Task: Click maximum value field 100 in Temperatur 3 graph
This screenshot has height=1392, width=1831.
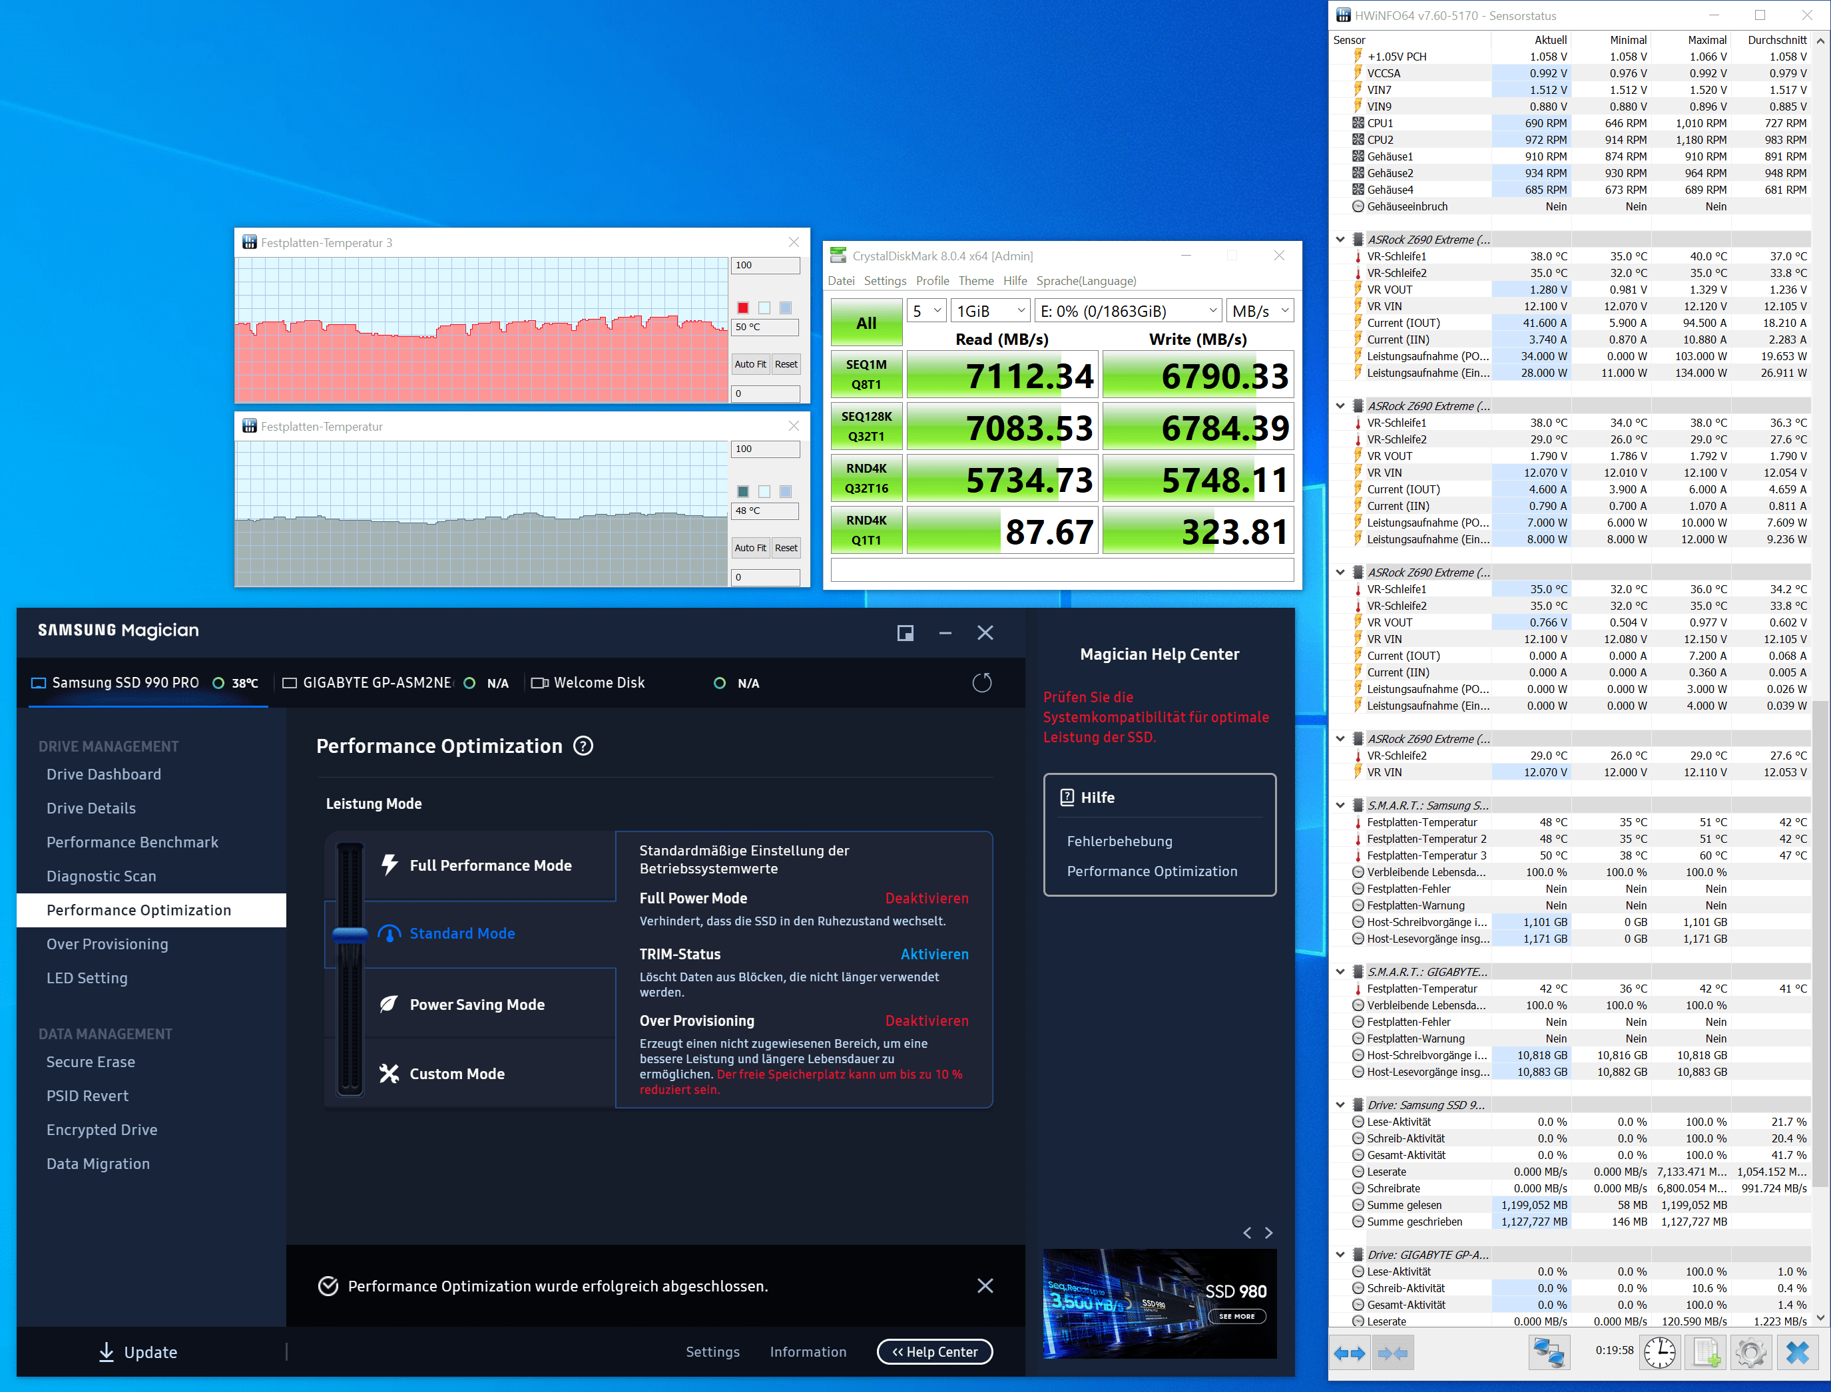Action: 765,266
